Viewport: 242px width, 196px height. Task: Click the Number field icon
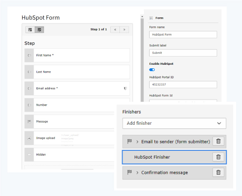tap(29, 105)
